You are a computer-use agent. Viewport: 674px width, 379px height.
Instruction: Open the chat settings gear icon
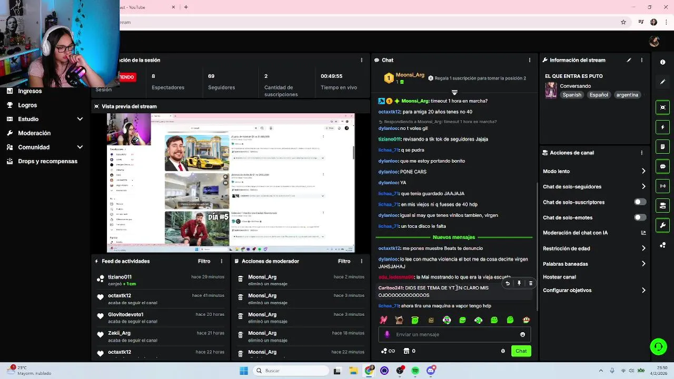point(503,351)
